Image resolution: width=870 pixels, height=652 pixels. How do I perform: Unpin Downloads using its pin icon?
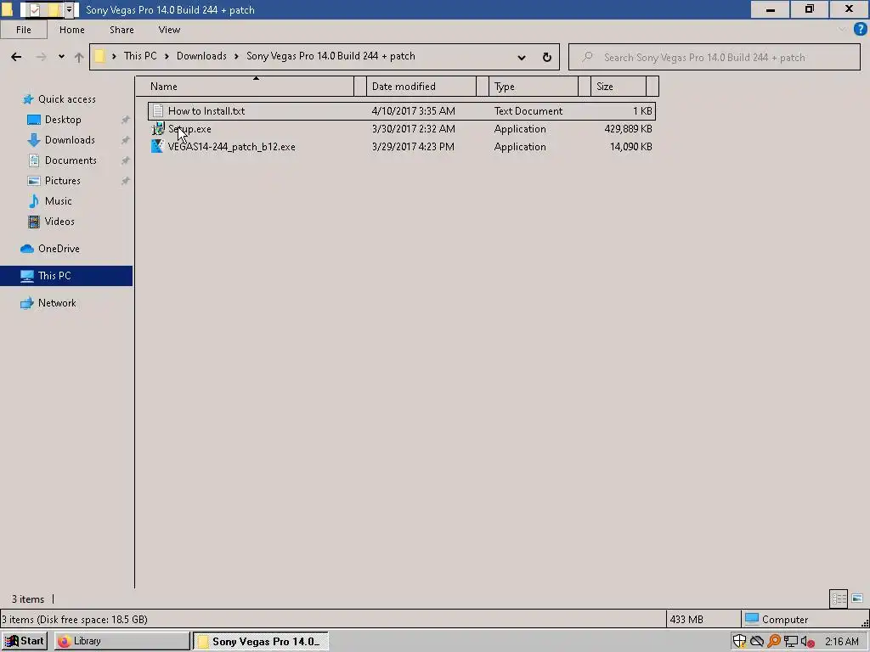pos(126,140)
